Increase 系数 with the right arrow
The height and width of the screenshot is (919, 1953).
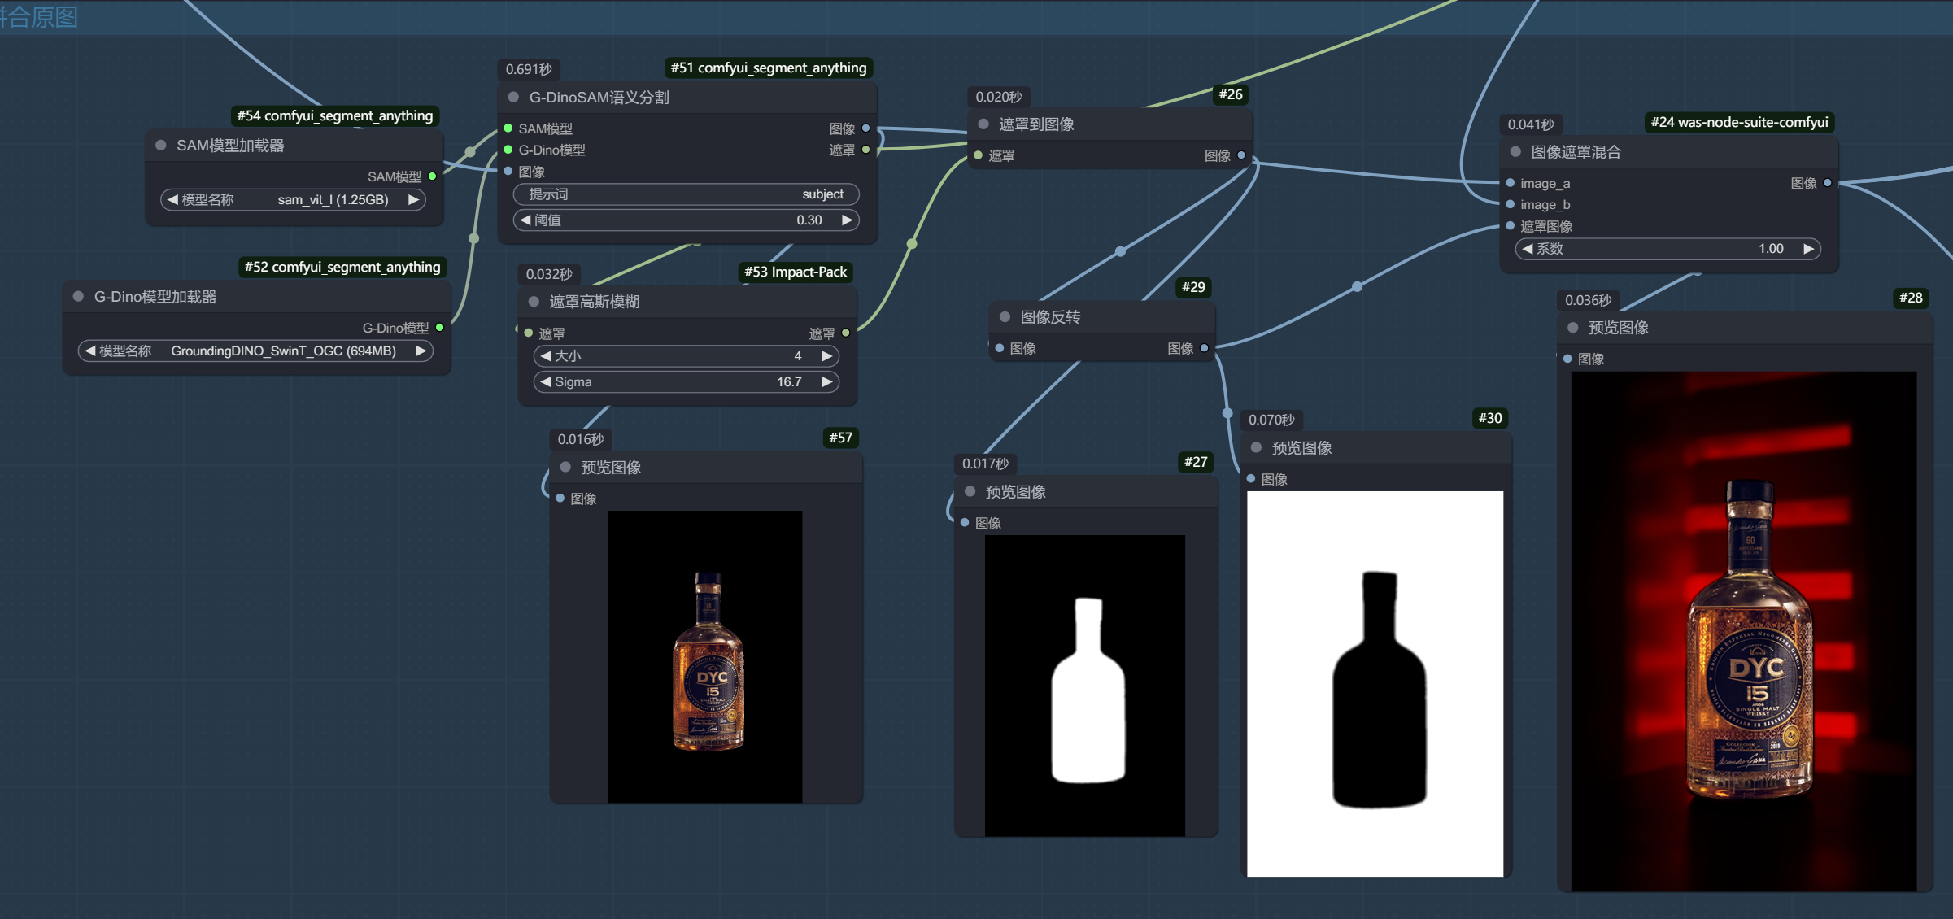1808,249
